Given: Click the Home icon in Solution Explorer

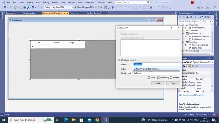Looking at the screenshot, I should click(x=188, y=17).
